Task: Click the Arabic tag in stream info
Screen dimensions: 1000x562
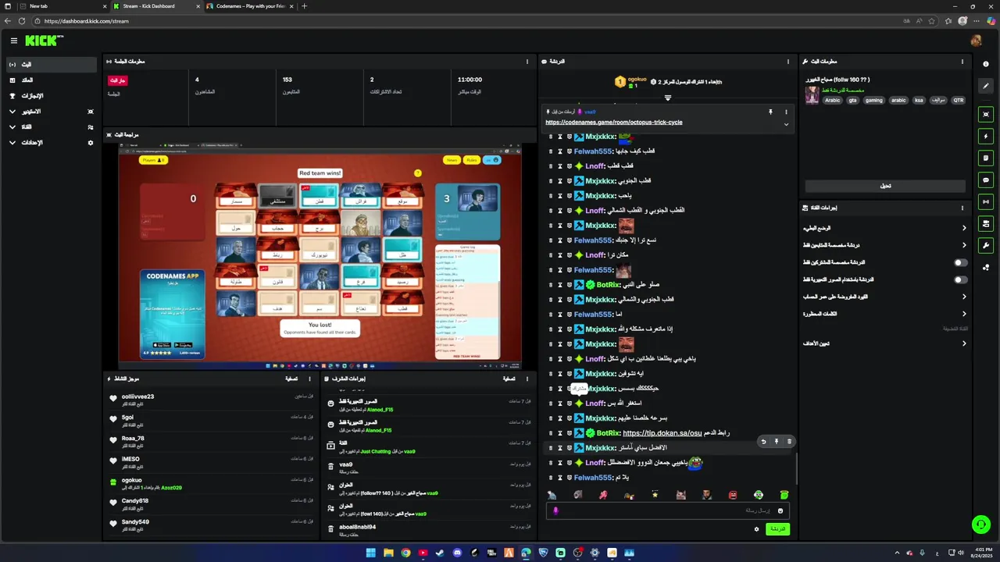Action: pyautogui.click(x=833, y=100)
